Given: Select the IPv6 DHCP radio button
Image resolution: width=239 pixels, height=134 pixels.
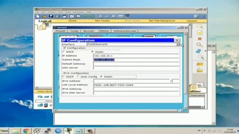Looking at the screenshot, I should tap(63, 77).
